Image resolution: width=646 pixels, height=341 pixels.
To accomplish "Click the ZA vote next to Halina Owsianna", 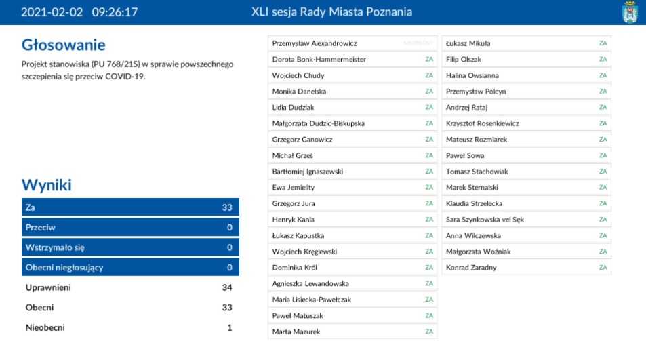I will coord(603,75).
